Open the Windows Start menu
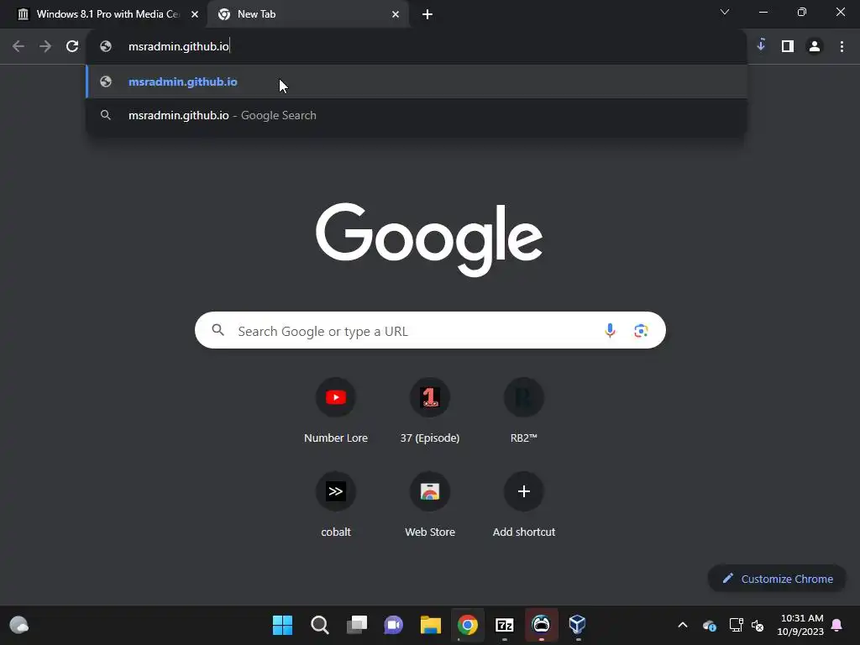 coord(282,625)
